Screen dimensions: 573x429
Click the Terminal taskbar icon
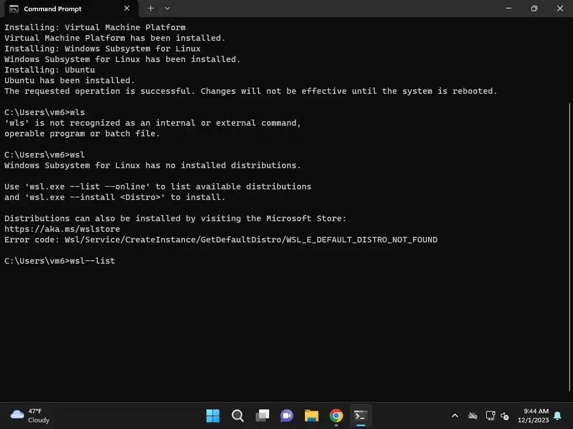[x=361, y=416]
